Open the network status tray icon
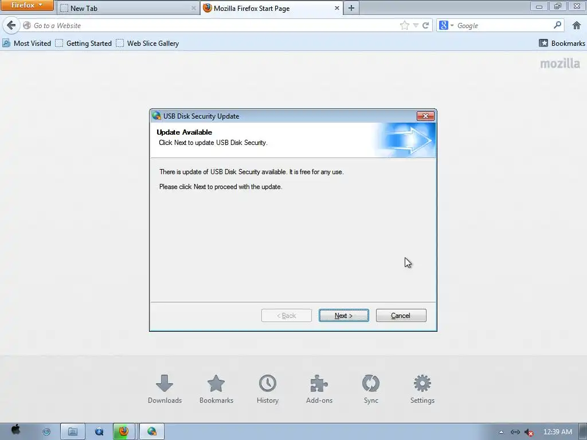587x440 pixels. 515,432
